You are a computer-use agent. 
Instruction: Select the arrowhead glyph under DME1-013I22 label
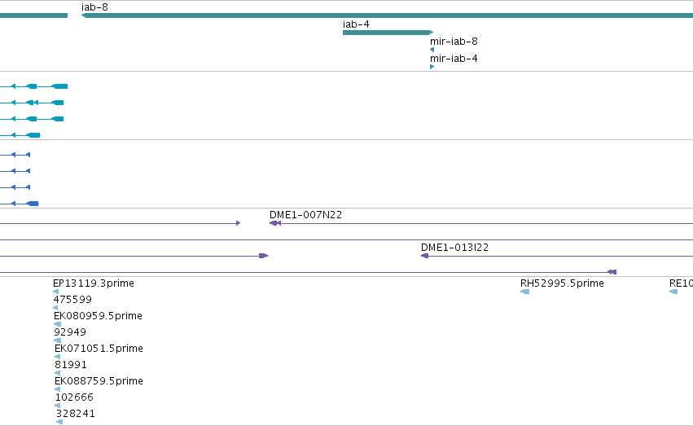click(424, 256)
